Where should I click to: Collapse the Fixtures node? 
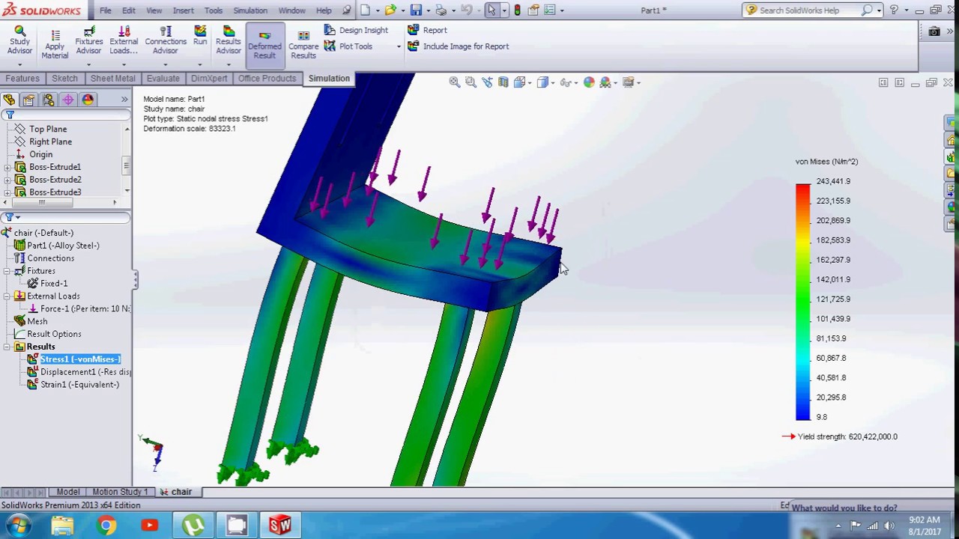(7, 271)
